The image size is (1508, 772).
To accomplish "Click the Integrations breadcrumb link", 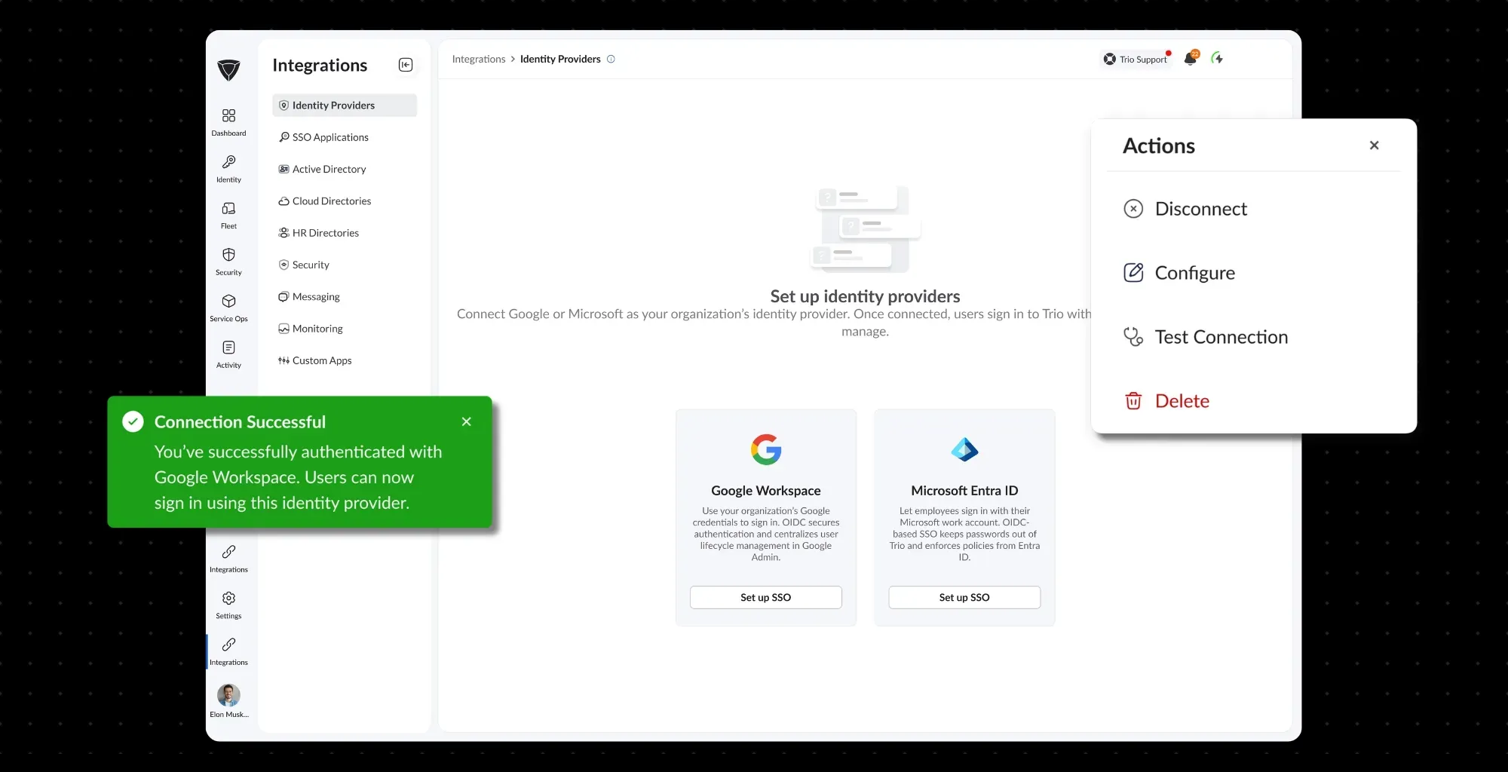I will 479,59.
